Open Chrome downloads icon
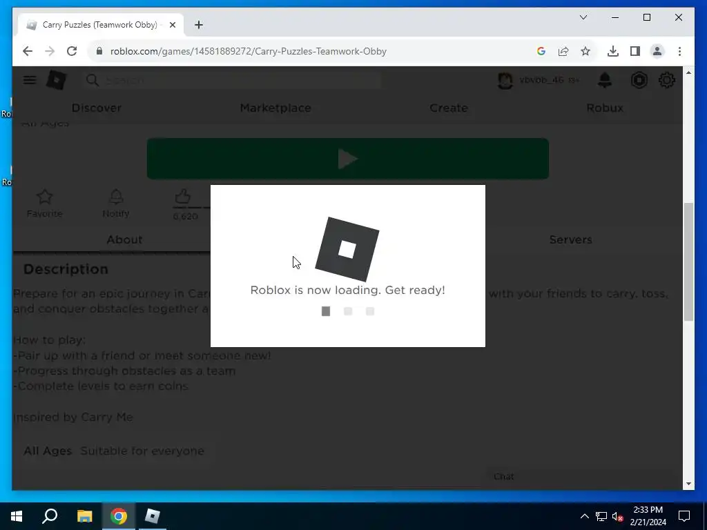This screenshot has width=707, height=530. (613, 51)
